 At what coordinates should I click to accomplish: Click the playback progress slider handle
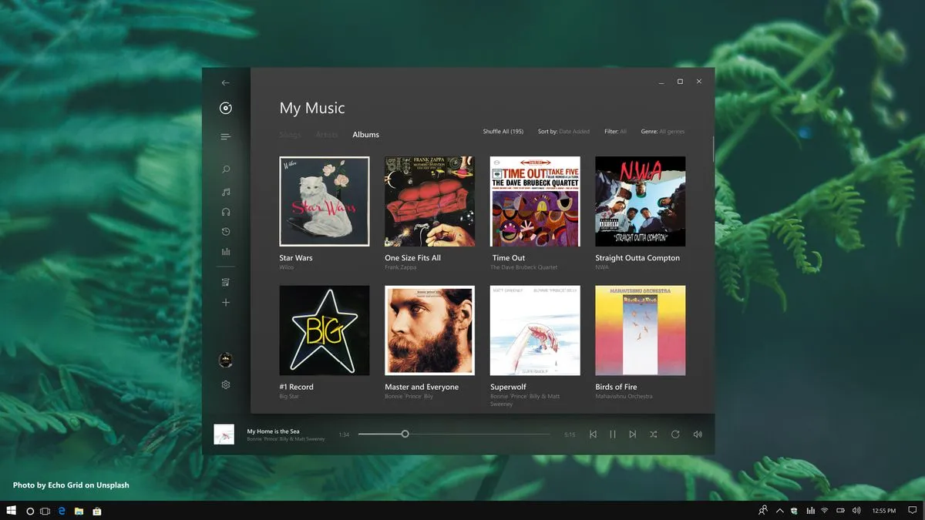tap(405, 434)
